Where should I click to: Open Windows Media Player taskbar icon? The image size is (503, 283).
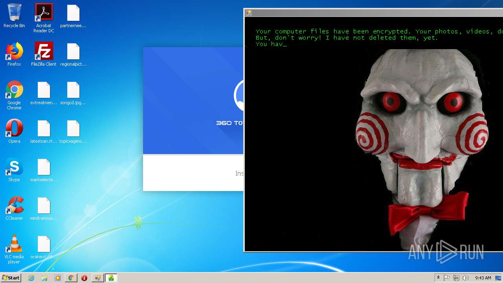tap(58, 278)
